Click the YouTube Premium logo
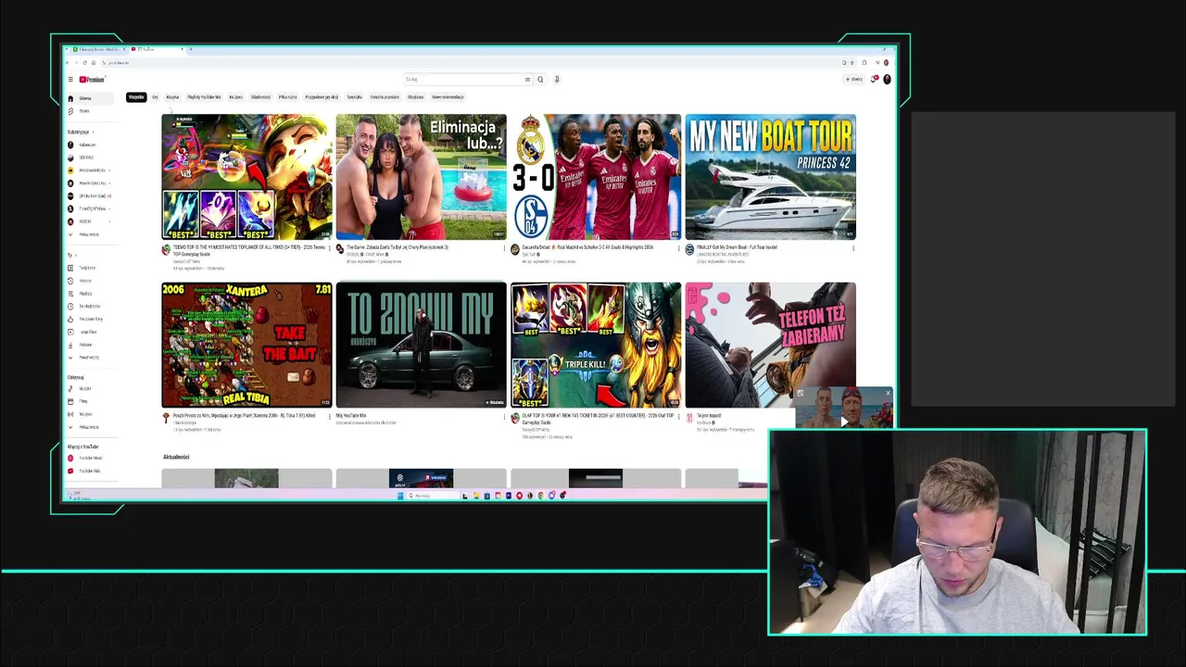 [x=92, y=80]
